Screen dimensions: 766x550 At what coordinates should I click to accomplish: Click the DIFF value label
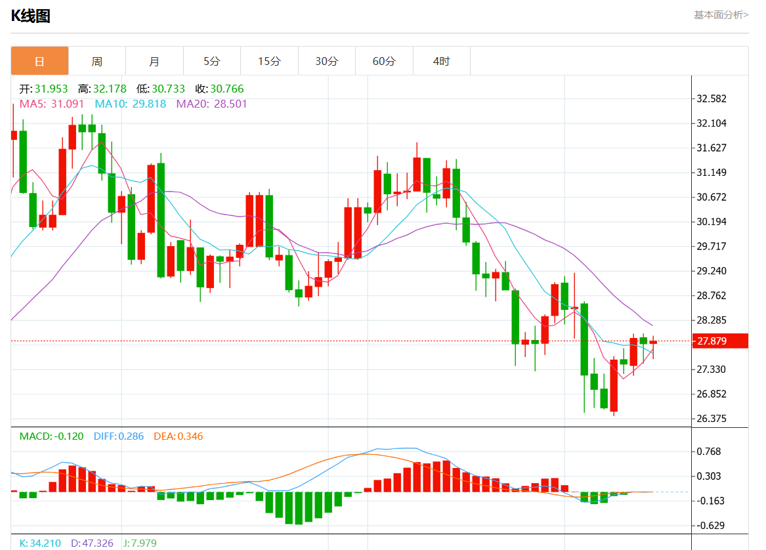(118, 436)
